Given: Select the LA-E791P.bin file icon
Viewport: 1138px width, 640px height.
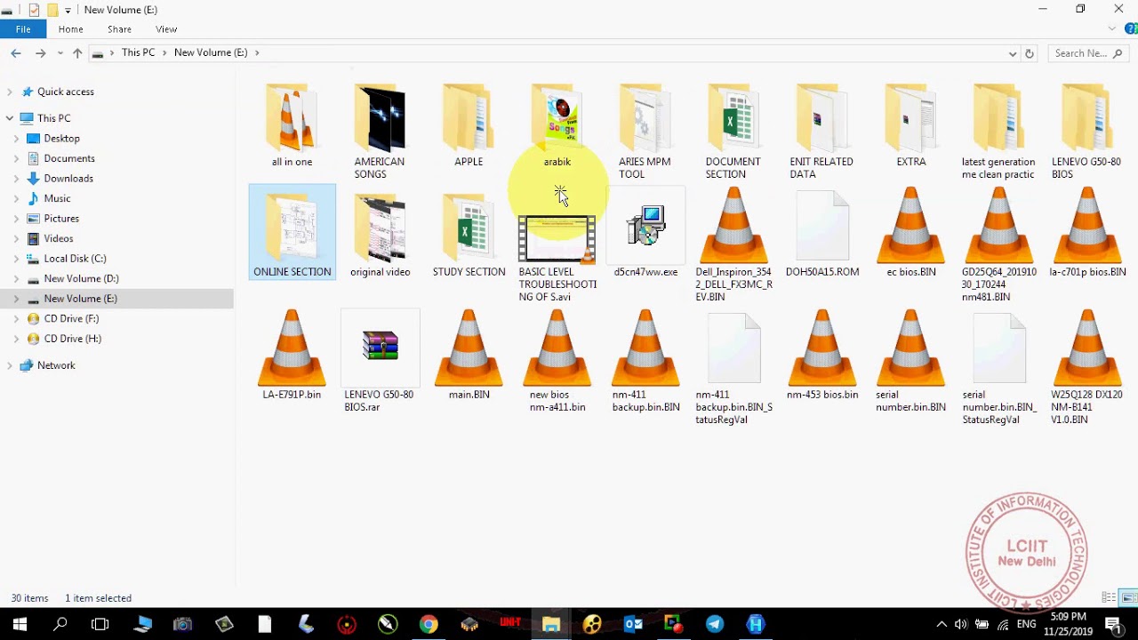Looking at the screenshot, I should (x=292, y=348).
